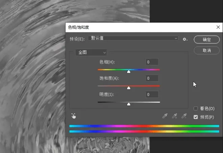Uncheck the 预览(P) checkbox

pos(196,117)
